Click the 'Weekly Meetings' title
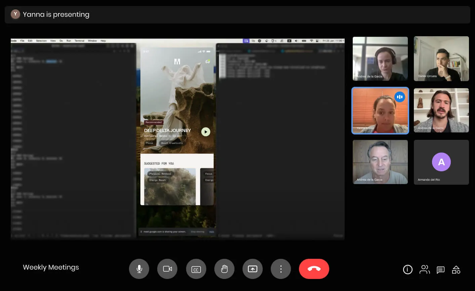The height and width of the screenshot is (291, 475). point(51,267)
